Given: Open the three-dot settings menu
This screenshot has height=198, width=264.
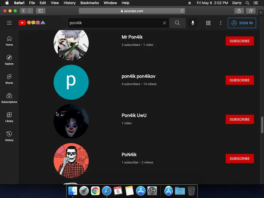Looking at the screenshot, I should click(x=221, y=23).
